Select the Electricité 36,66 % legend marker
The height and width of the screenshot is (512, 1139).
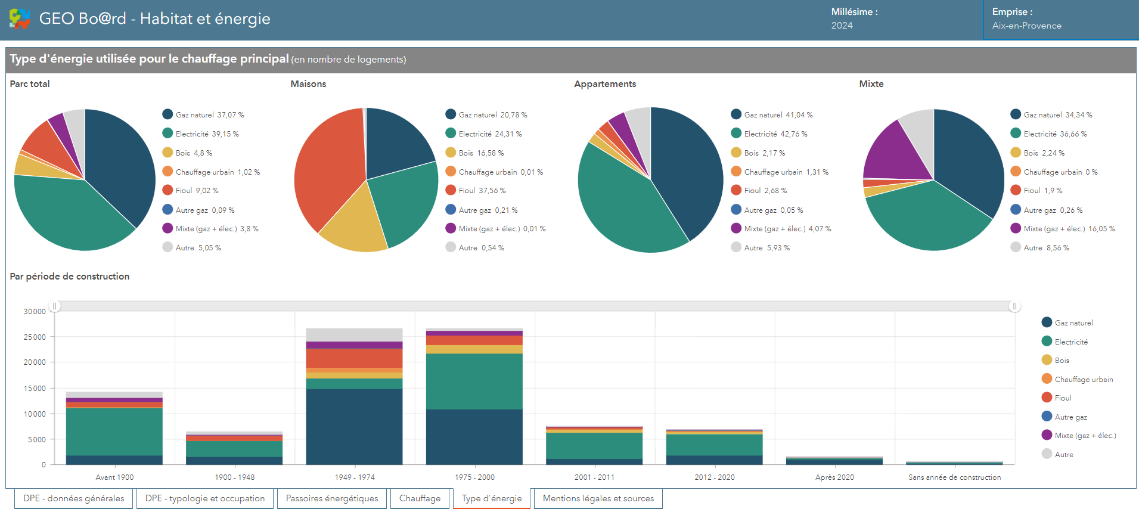coord(1016,134)
